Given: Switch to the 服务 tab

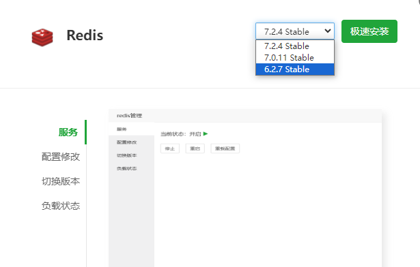Looking at the screenshot, I should [x=68, y=132].
